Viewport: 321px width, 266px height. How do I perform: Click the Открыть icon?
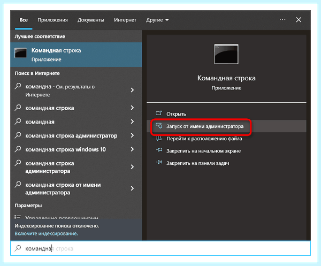(x=159, y=113)
